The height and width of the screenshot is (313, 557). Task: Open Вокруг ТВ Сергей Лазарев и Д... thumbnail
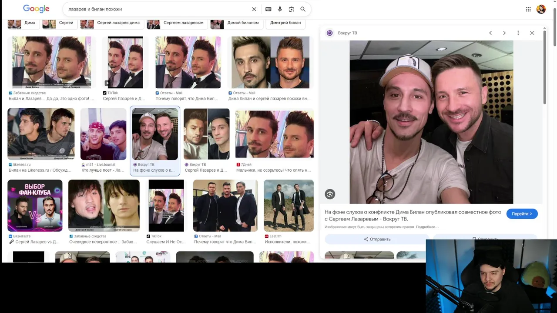[207, 134]
